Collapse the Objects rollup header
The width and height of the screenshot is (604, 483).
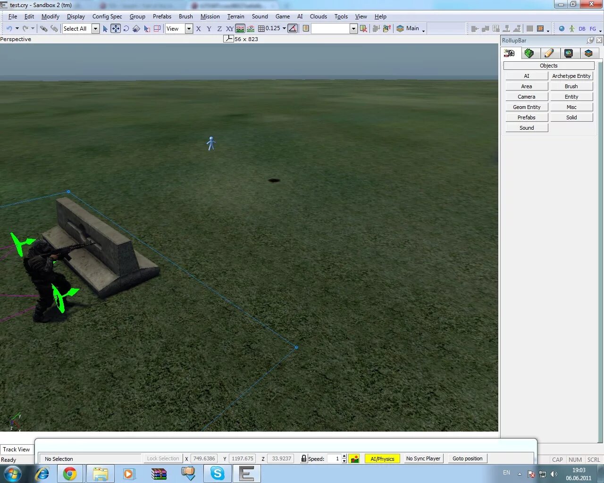[549, 66]
